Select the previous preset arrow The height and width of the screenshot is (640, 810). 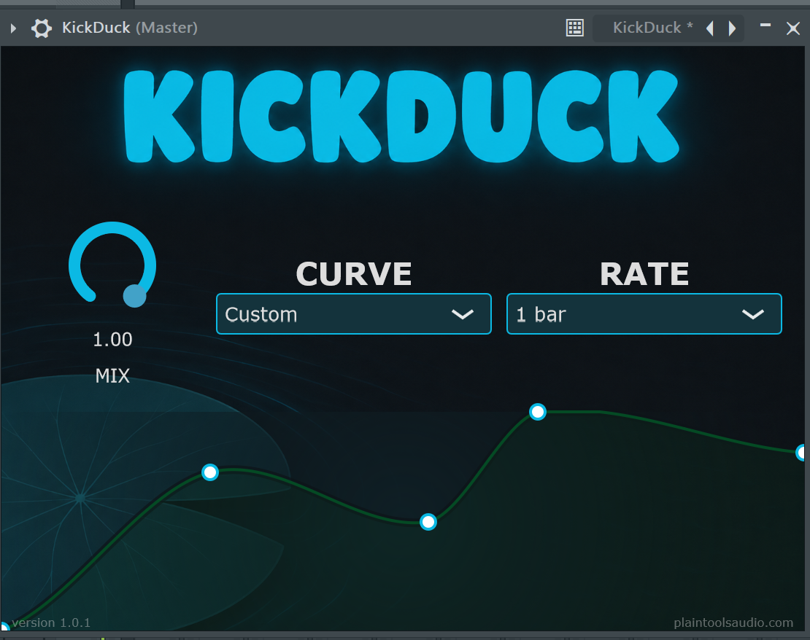710,28
